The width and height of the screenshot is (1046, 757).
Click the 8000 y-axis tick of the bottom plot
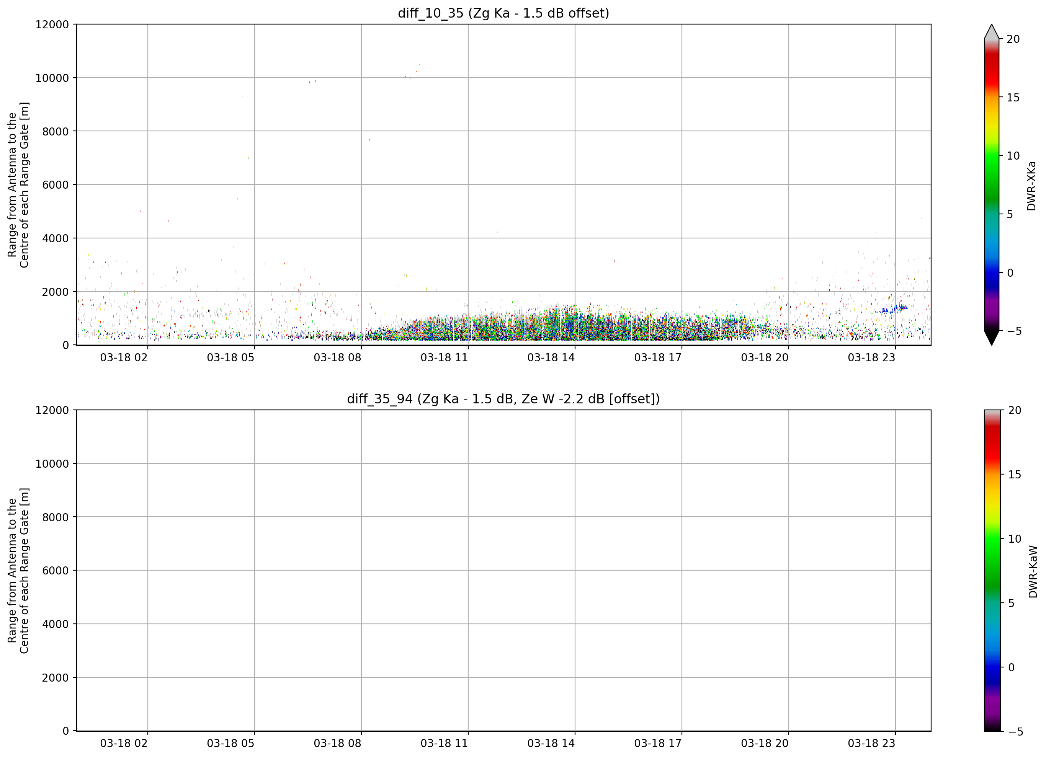coord(56,517)
